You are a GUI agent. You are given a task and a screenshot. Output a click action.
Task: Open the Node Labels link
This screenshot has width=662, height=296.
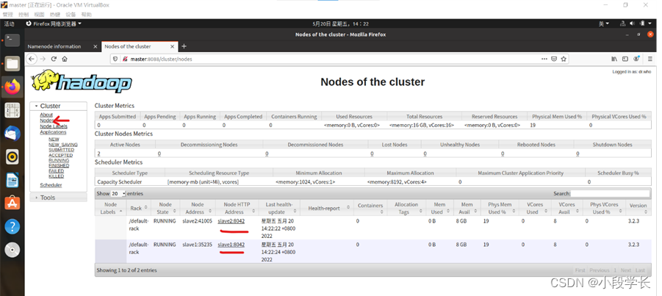(54, 126)
